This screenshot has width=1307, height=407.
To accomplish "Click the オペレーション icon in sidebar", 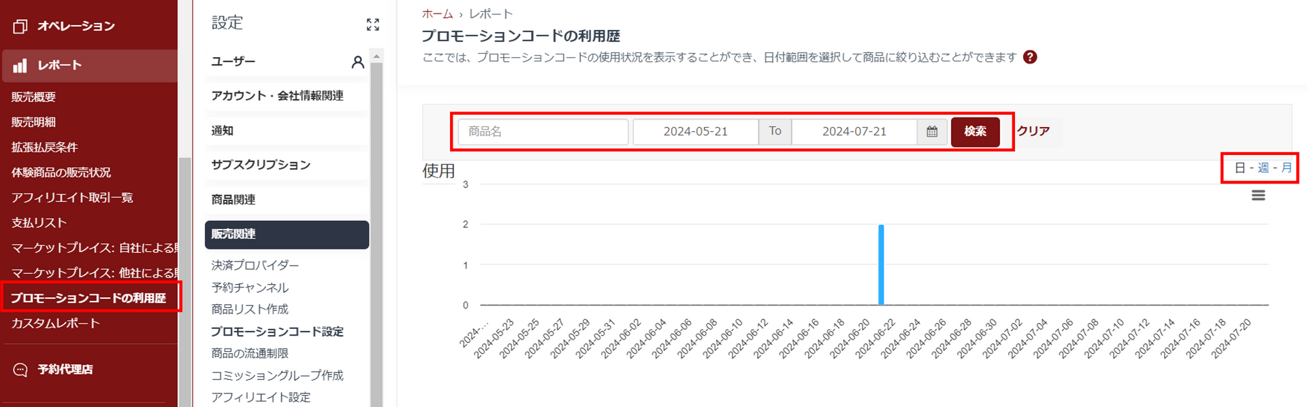I will coord(20,26).
